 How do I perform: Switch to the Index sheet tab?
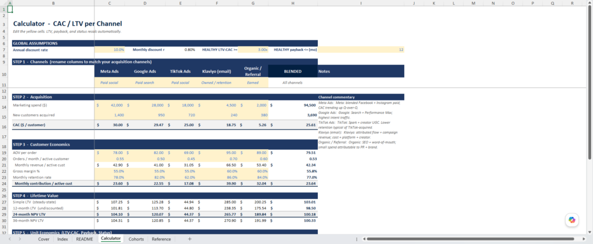(x=63, y=239)
